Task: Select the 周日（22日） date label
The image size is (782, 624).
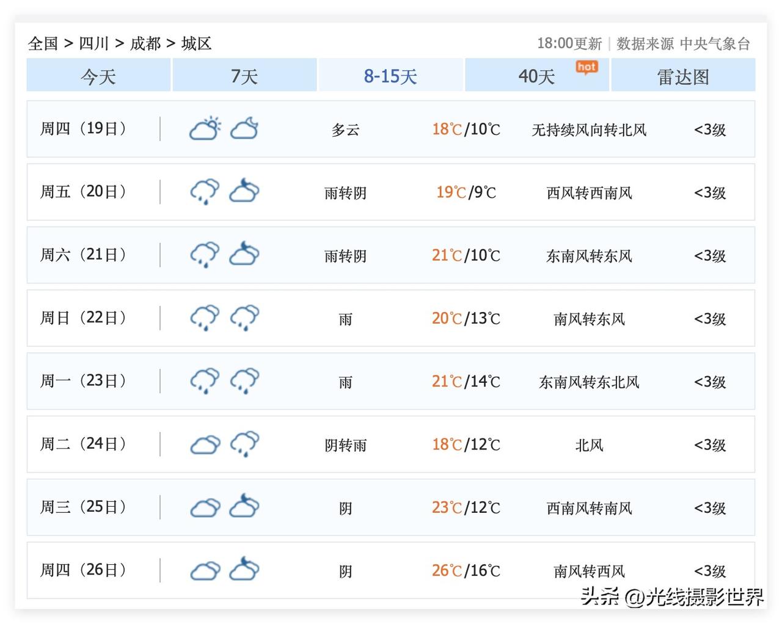Action: tap(84, 318)
